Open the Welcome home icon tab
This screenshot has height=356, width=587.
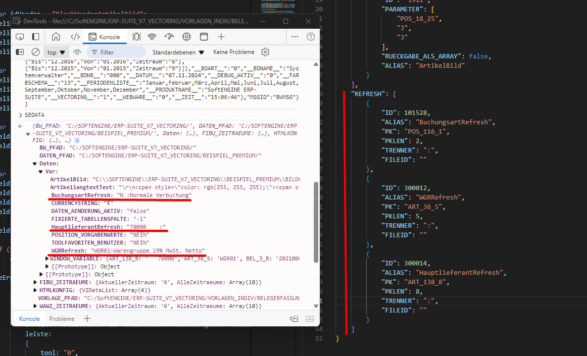click(x=56, y=37)
